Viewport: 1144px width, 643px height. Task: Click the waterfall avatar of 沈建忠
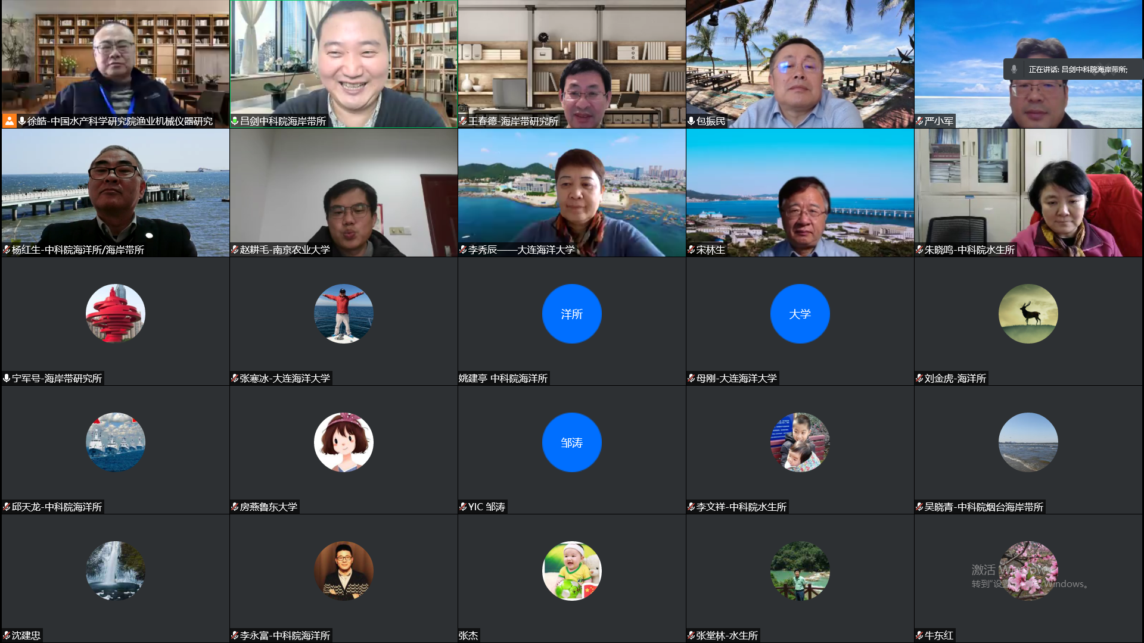click(x=115, y=571)
